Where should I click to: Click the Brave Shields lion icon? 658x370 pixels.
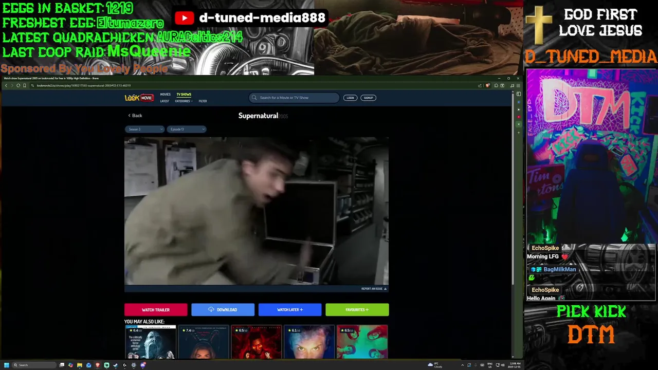[487, 85]
